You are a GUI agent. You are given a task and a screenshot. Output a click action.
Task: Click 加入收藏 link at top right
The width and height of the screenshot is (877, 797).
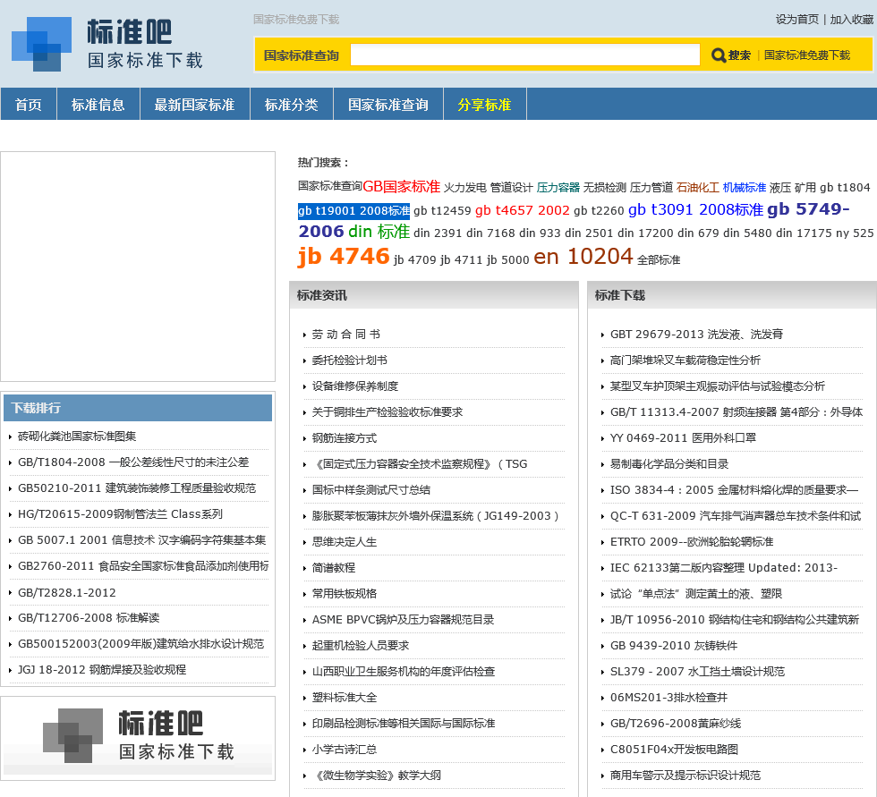[x=851, y=20]
